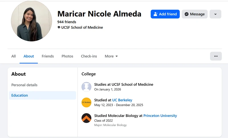Expand the chevron dropdown beside Message
Viewport: 228px width, 138px height.
(x=215, y=14)
